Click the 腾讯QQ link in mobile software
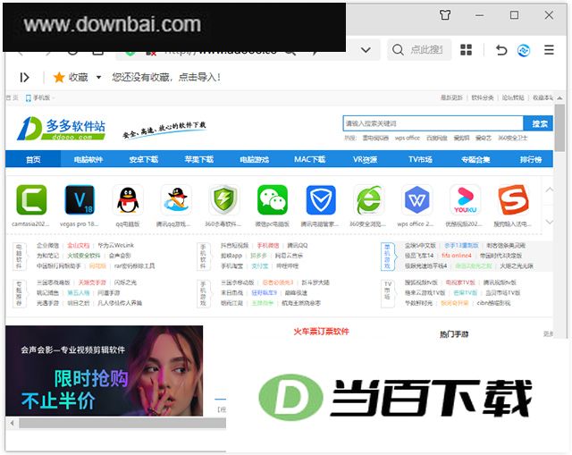 (298, 245)
